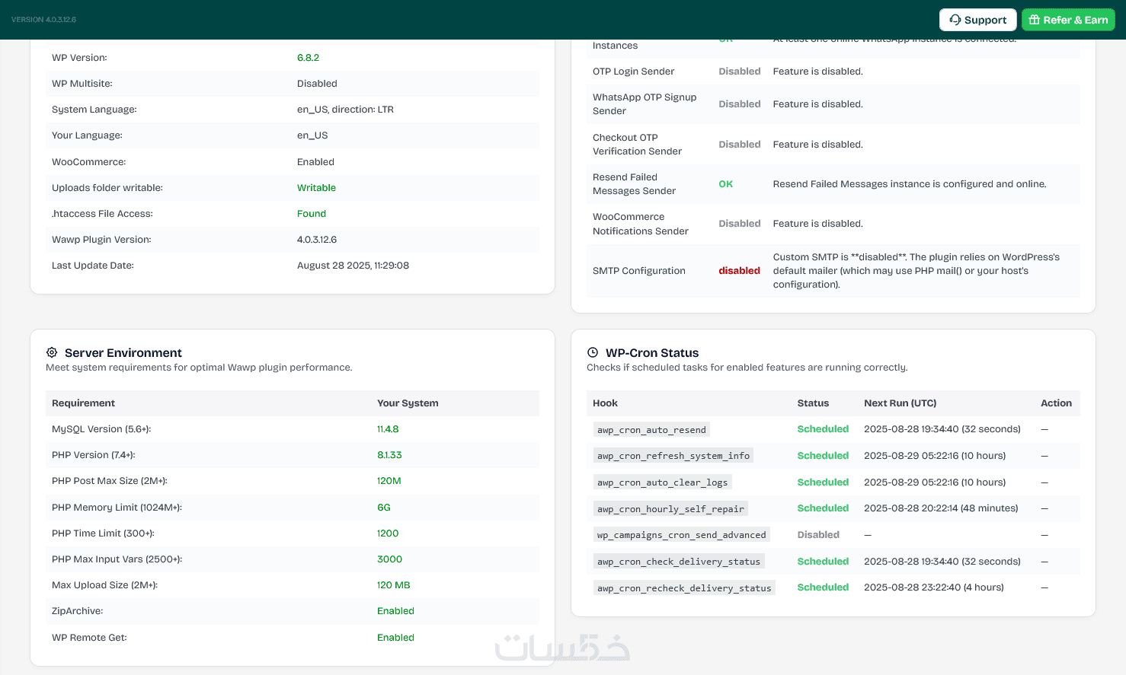Select the awp_cron_auto_clear_logs hook label

662,482
